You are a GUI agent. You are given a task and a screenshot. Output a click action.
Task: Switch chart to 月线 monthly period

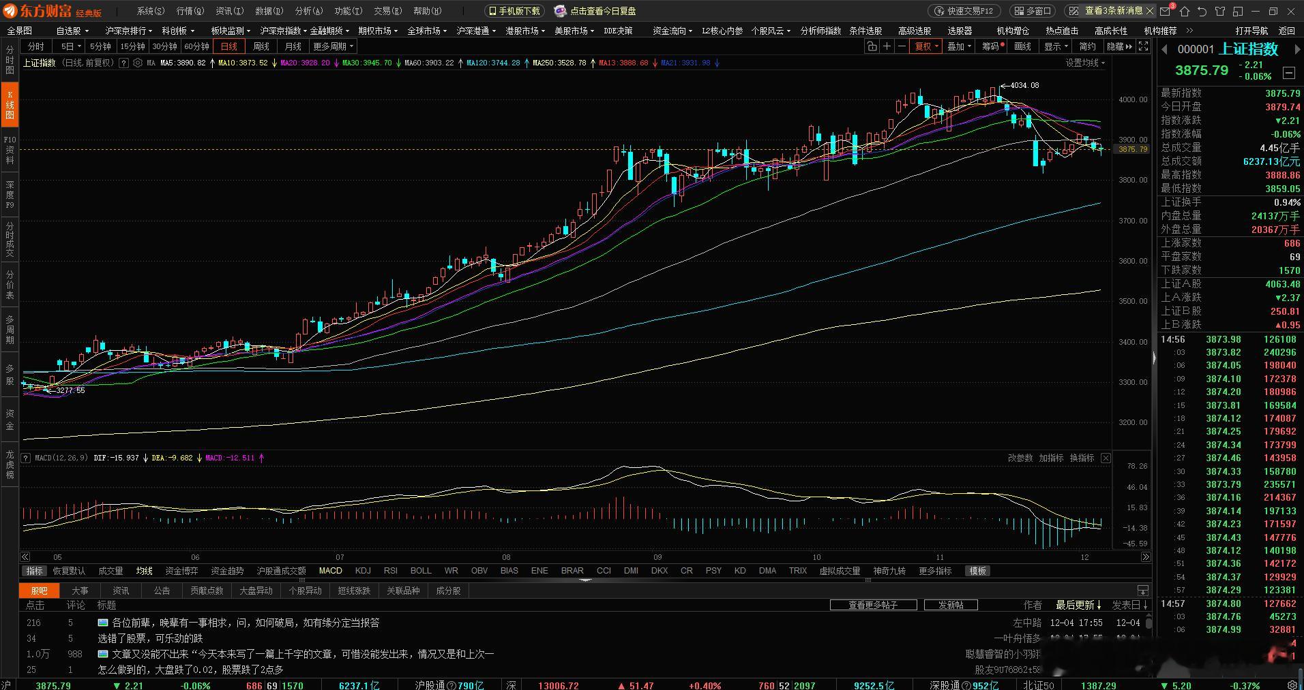293,46
